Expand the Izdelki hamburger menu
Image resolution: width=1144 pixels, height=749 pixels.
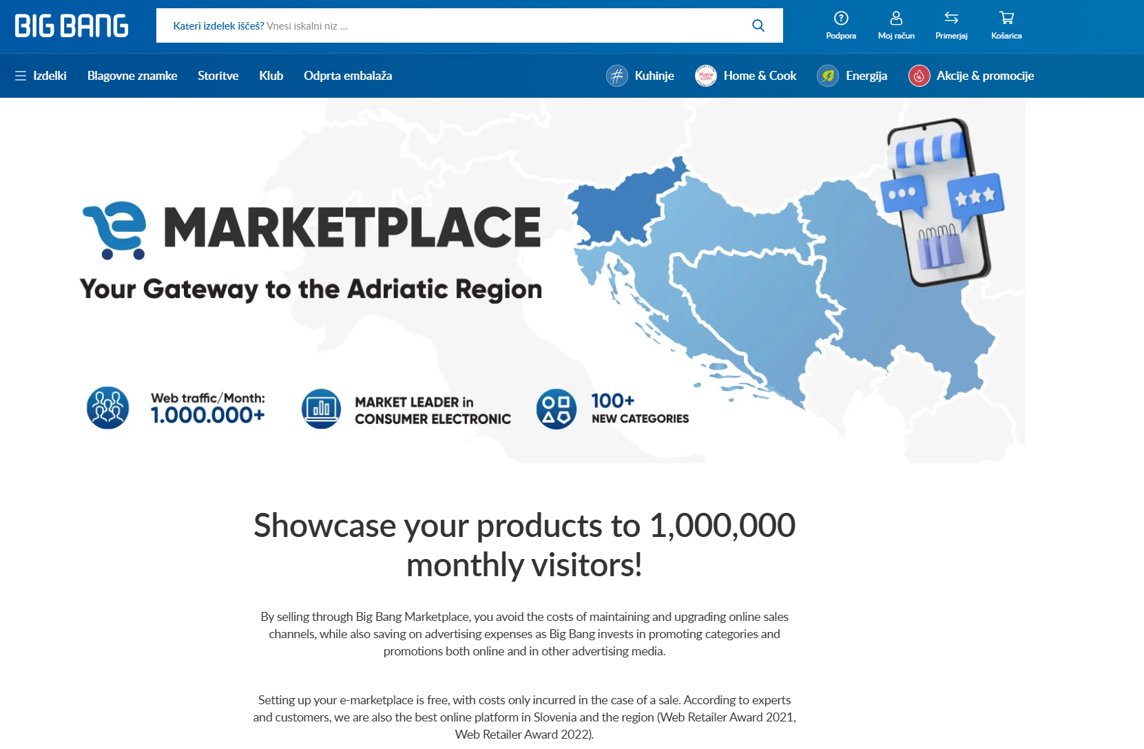pyautogui.click(x=21, y=76)
